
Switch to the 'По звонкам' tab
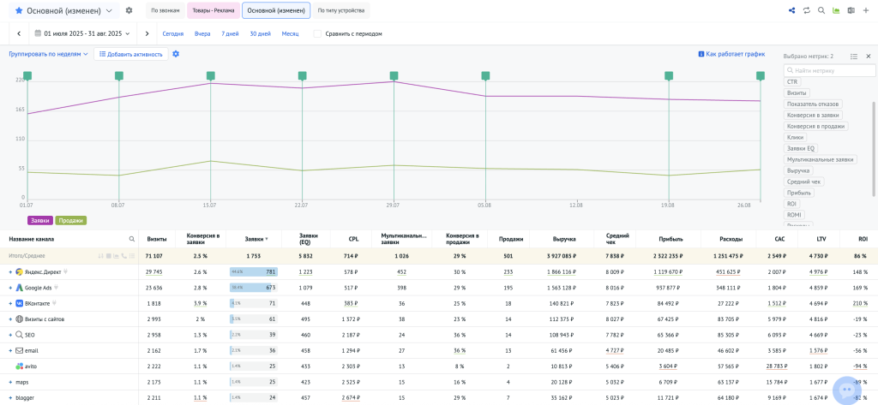(165, 11)
